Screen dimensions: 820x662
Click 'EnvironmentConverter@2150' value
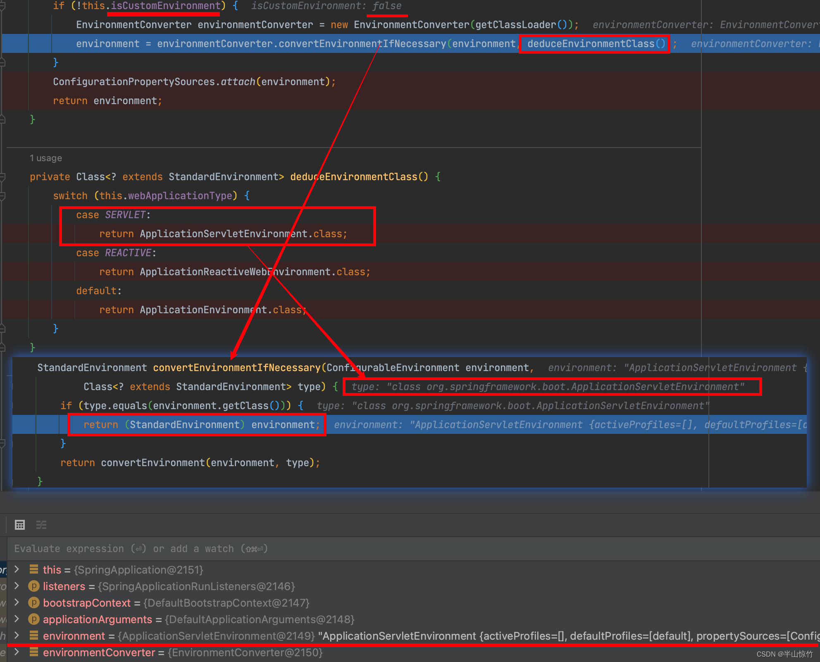tap(245, 652)
